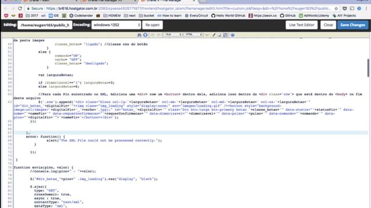Image resolution: width=371 pixels, height=208 pixels.
Task: Open the AIY Projects bookmark
Action: point(344,16)
